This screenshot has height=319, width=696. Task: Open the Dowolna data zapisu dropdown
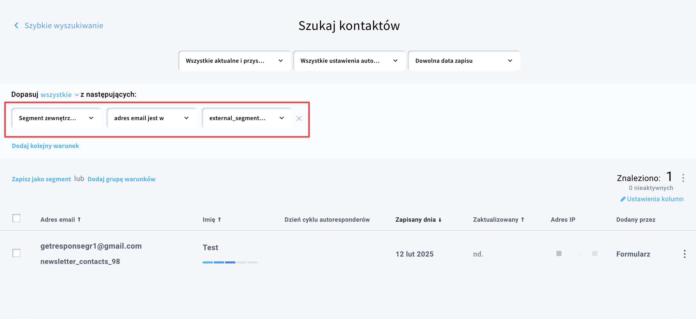pos(464,61)
